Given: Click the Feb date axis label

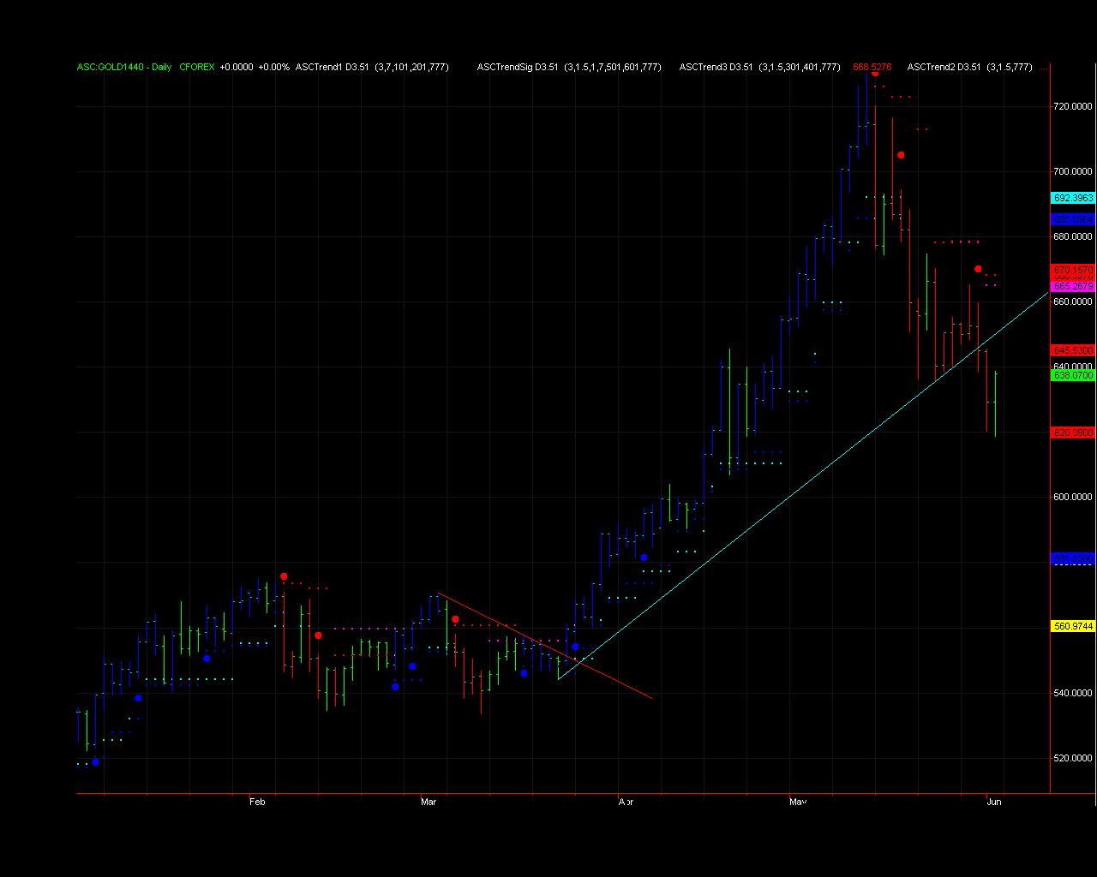Looking at the screenshot, I should click(257, 802).
